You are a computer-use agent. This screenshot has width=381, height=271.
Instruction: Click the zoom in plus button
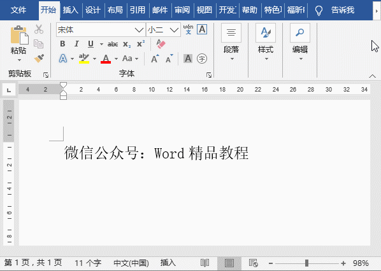click(343, 263)
